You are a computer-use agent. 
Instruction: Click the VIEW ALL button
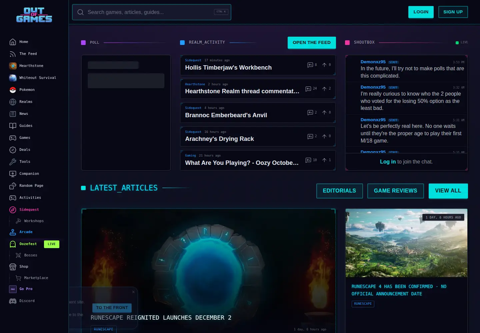(448, 191)
